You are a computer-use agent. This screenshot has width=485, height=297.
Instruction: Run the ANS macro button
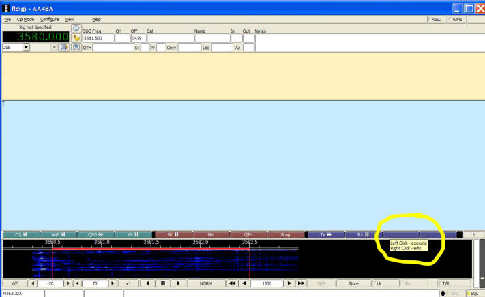(59, 235)
